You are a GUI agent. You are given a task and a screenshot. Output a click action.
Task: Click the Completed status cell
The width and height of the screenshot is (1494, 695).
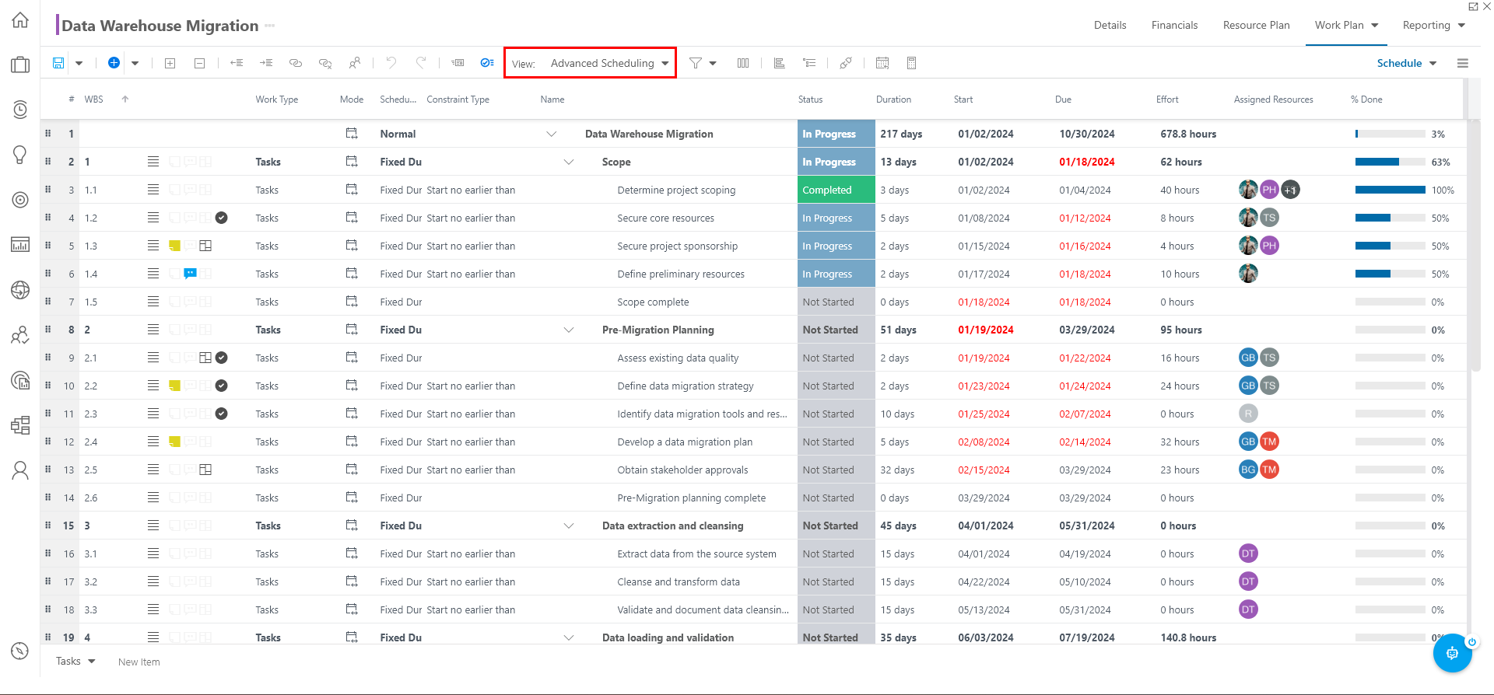point(836,190)
